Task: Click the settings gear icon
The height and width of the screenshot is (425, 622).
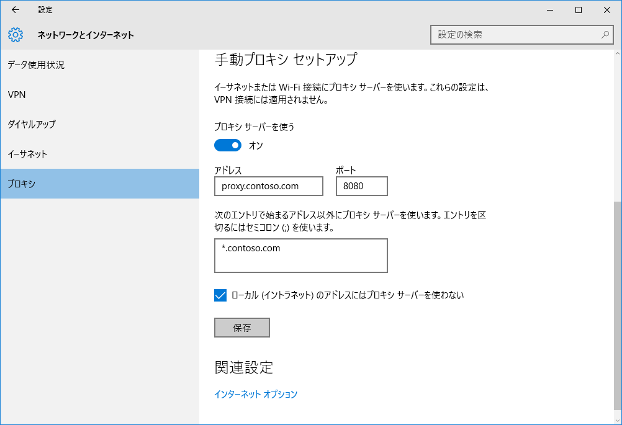Action: pyautogui.click(x=16, y=35)
